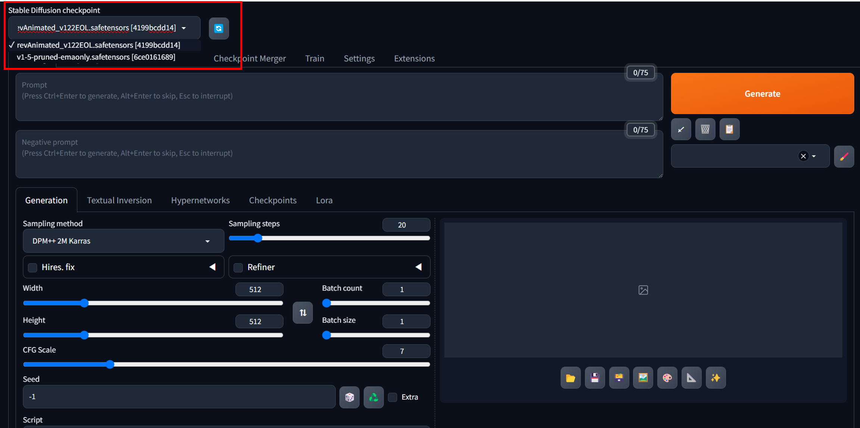This screenshot has height=428, width=860.
Task: Edit the CFG Scale value box
Action: 406,351
